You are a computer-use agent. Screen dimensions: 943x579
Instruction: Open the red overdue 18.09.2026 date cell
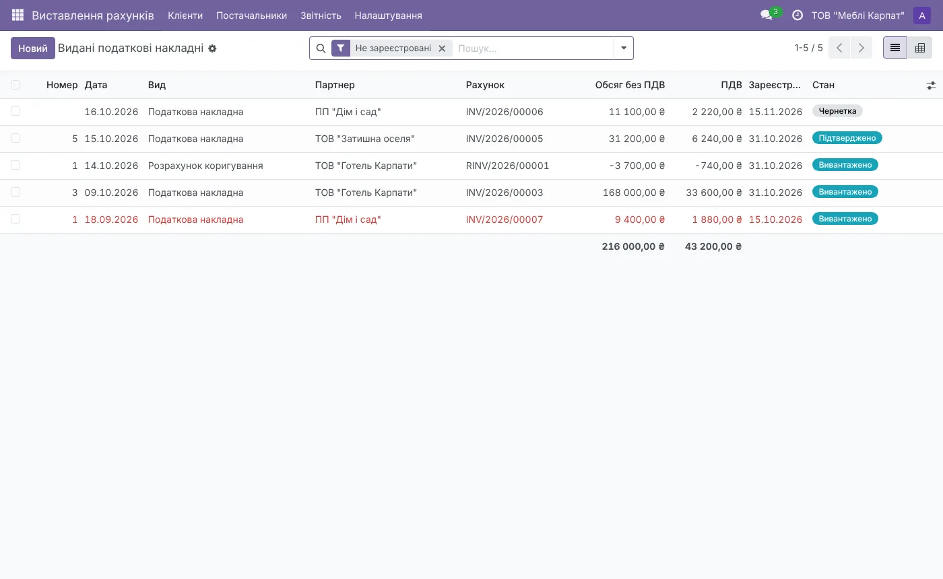[111, 219]
